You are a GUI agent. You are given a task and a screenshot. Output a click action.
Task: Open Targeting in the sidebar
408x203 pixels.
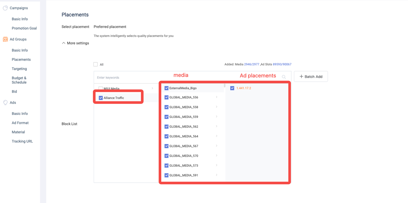pos(19,69)
